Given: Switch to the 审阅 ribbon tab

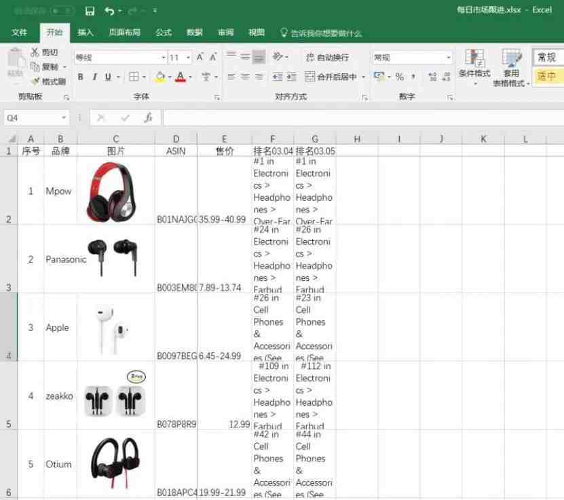Looking at the screenshot, I should pos(225,33).
